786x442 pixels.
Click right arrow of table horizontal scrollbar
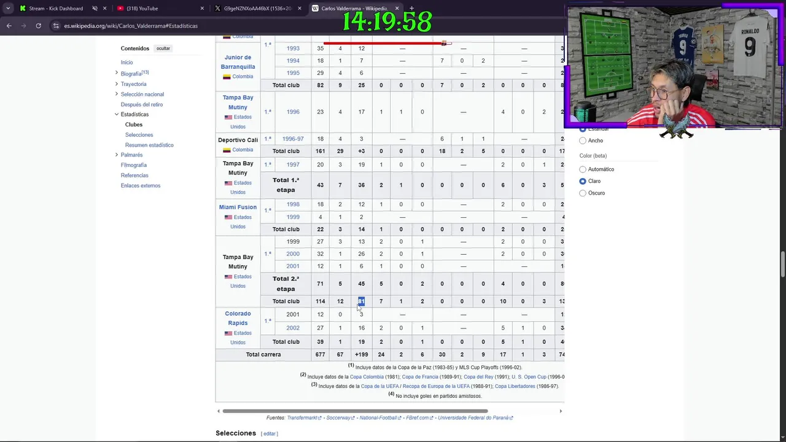pos(560,411)
